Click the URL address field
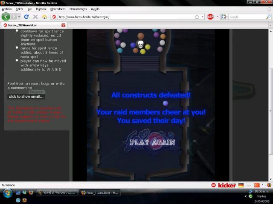 (126, 17)
